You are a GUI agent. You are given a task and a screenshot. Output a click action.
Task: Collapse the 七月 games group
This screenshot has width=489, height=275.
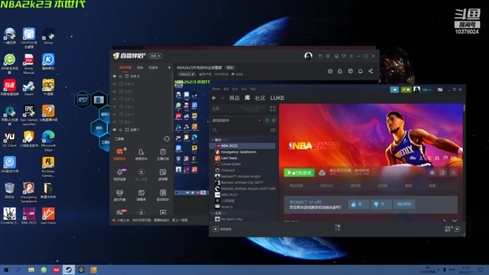point(213,213)
